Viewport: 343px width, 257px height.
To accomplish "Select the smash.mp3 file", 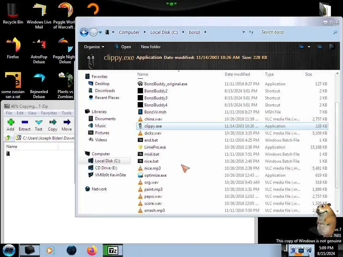I will click(x=232, y=210).
